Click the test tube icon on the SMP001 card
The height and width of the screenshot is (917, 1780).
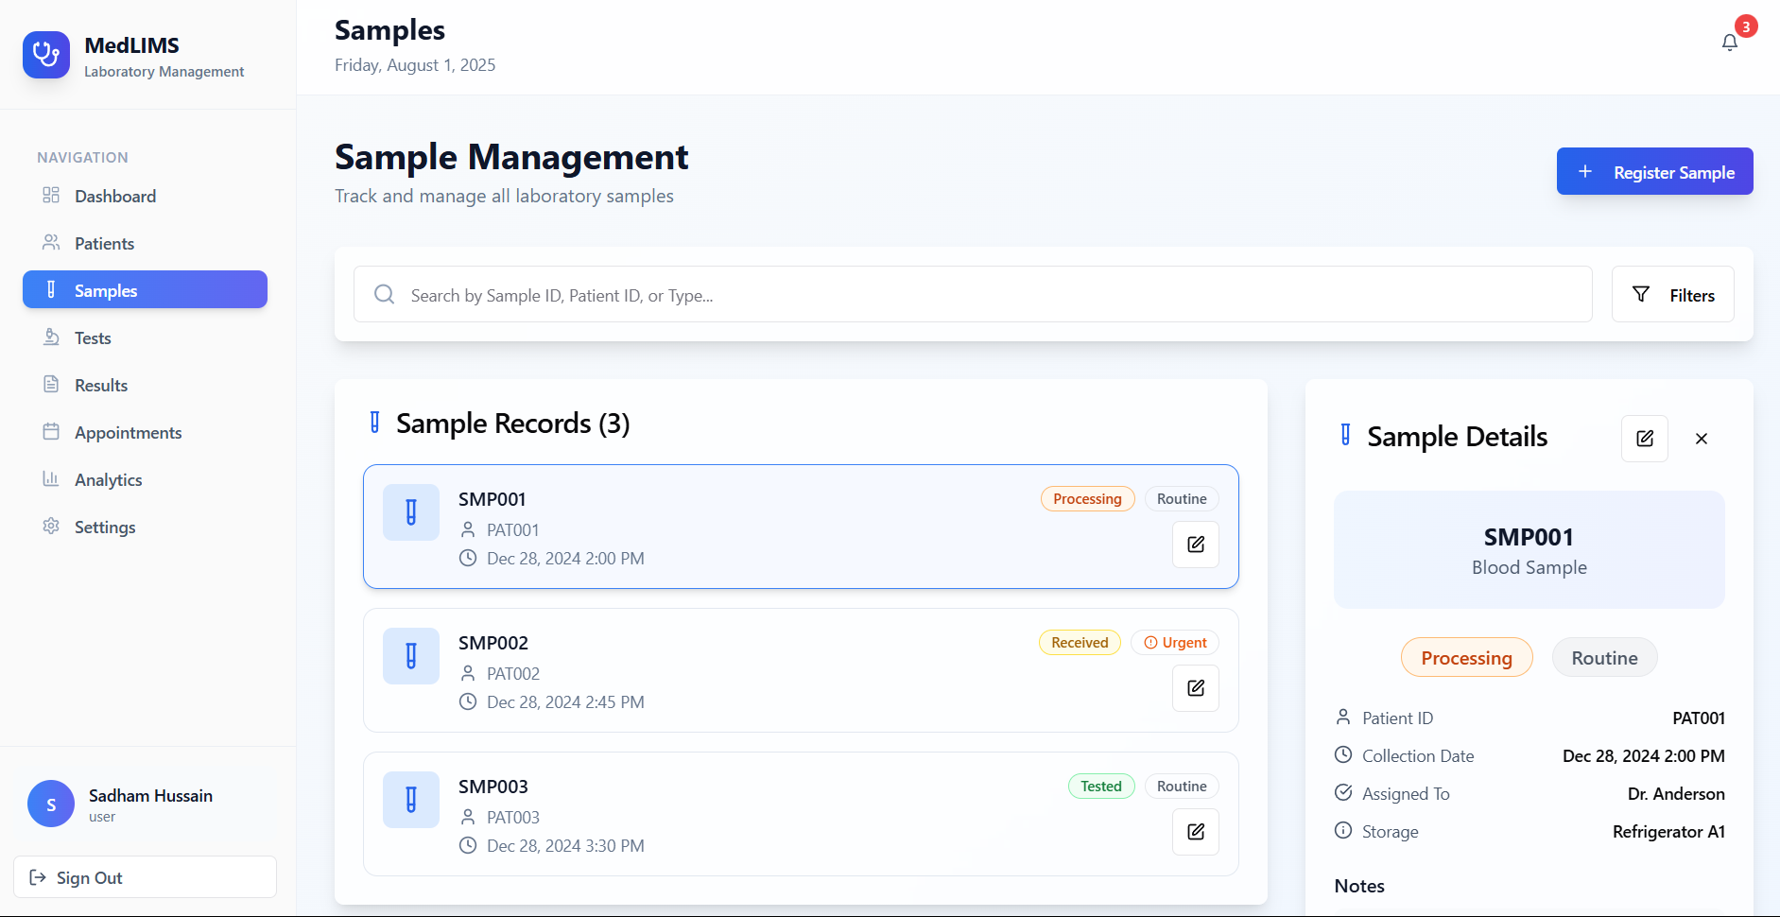pyautogui.click(x=411, y=512)
